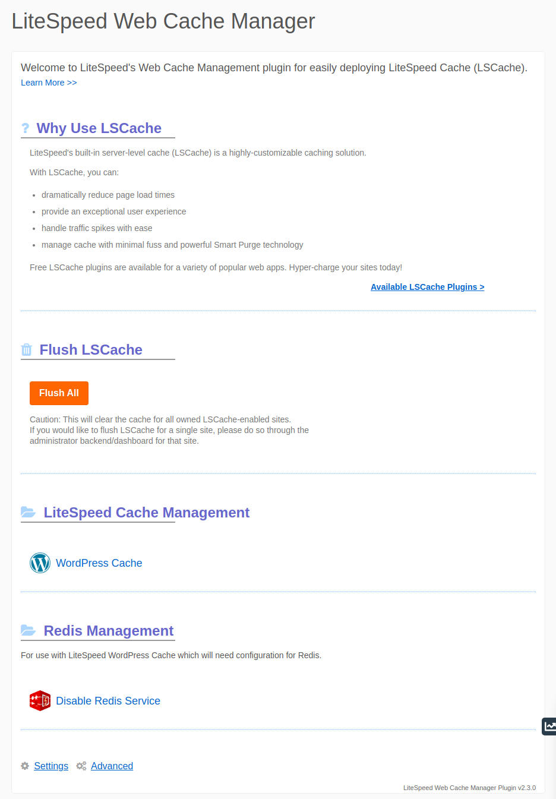Disable the Redis Service

[x=108, y=700]
